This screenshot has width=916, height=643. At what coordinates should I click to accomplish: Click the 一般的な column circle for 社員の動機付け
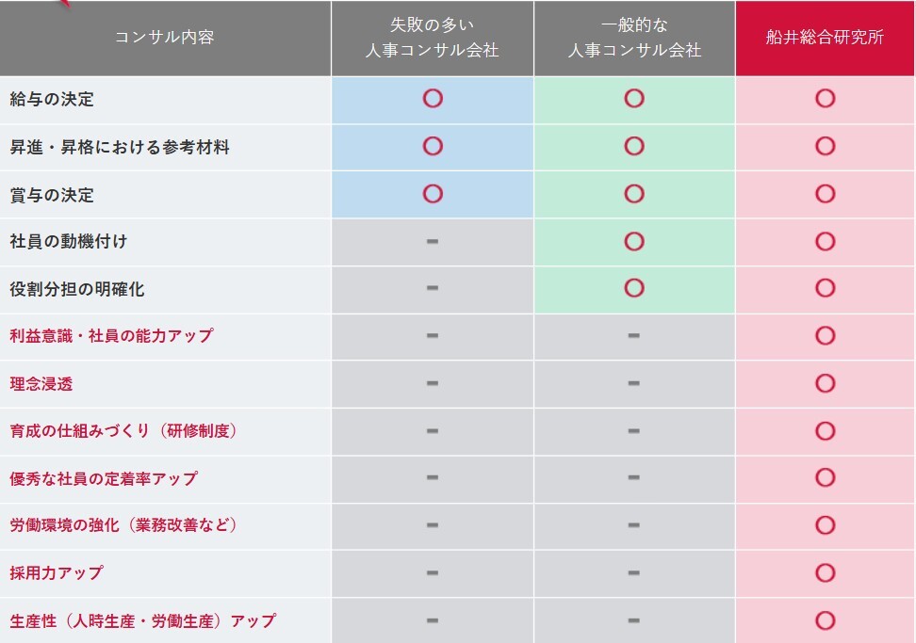pos(634,241)
